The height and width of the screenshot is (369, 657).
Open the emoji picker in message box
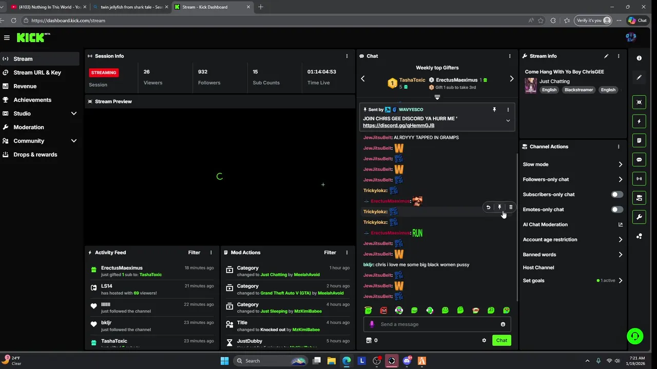point(503,324)
